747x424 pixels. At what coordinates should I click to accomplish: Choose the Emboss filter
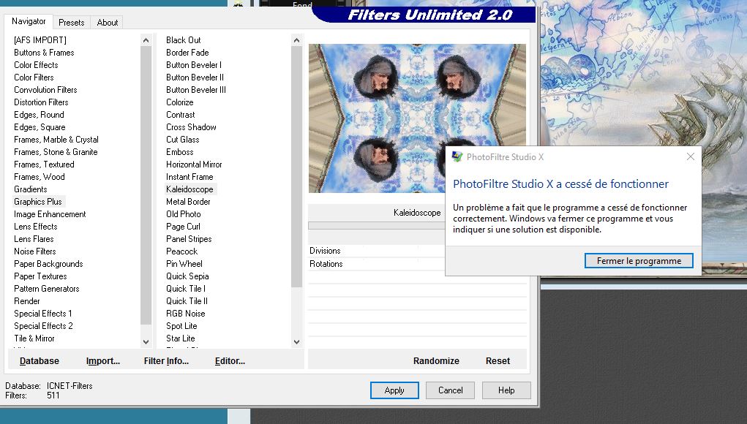179,152
